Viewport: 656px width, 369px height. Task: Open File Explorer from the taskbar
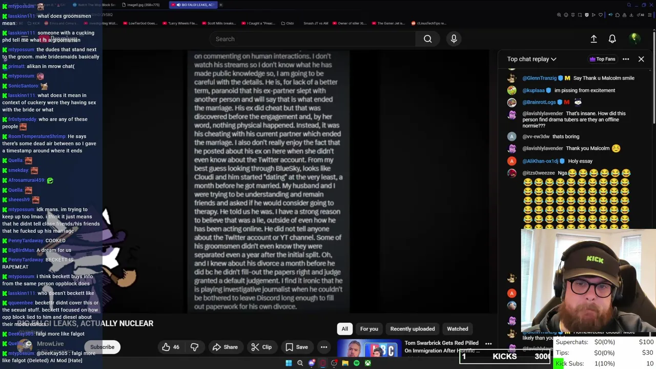[345, 363]
